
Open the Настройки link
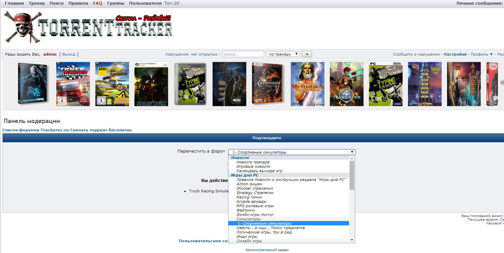[x=455, y=54]
